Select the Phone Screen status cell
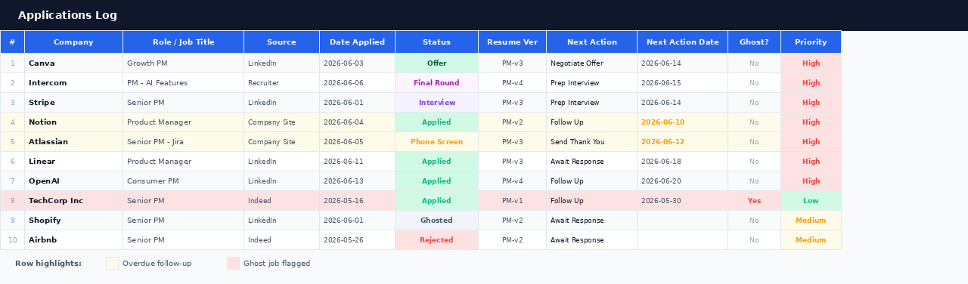 pyautogui.click(x=436, y=142)
